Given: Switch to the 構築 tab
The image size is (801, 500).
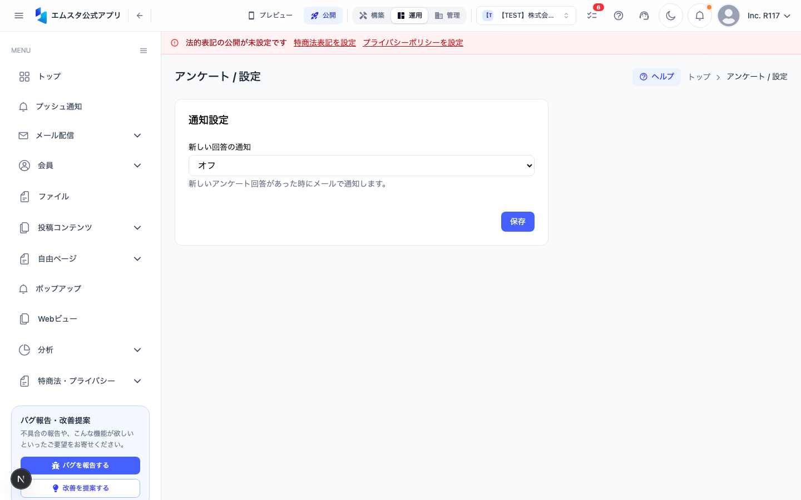Looking at the screenshot, I should (x=372, y=16).
